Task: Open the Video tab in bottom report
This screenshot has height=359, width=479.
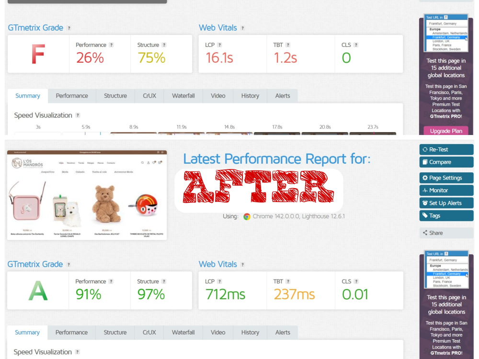Action: 218,333
